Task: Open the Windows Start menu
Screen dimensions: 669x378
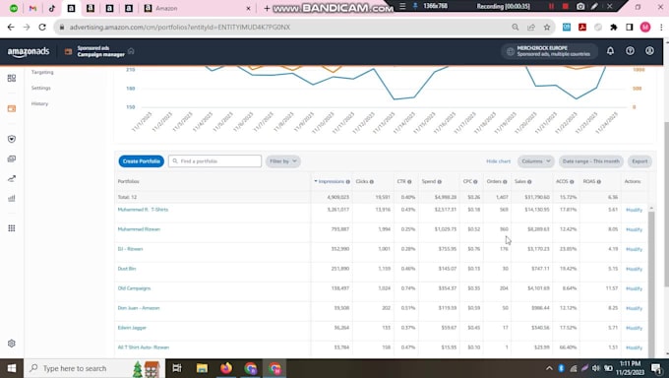Action: [x=12, y=368]
